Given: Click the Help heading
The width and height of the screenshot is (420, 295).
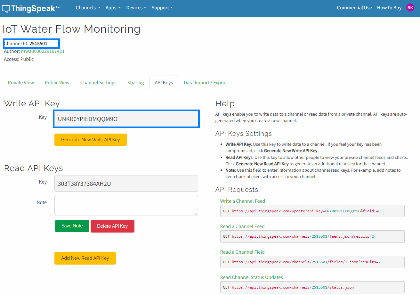Looking at the screenshot, I should (x=225, y=103).
